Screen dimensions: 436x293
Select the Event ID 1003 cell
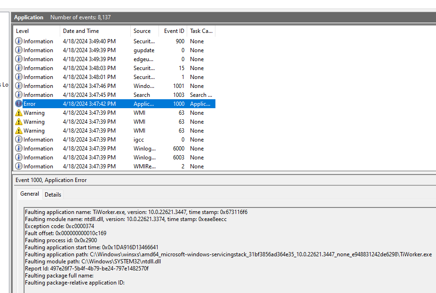(179, 95)
